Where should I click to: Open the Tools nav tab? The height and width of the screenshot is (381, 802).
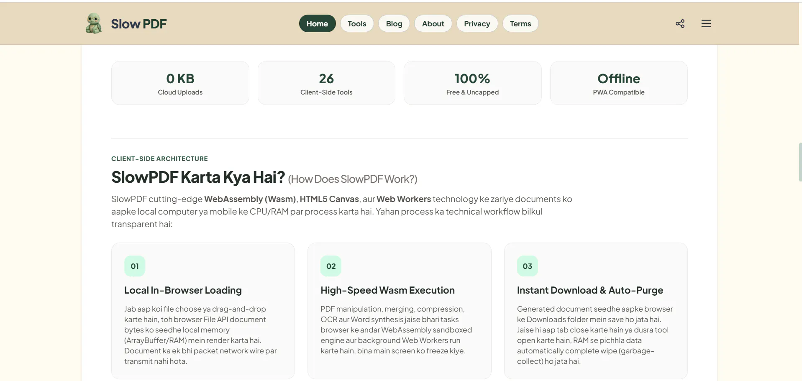pyautogui.click(x=357, y=23)
